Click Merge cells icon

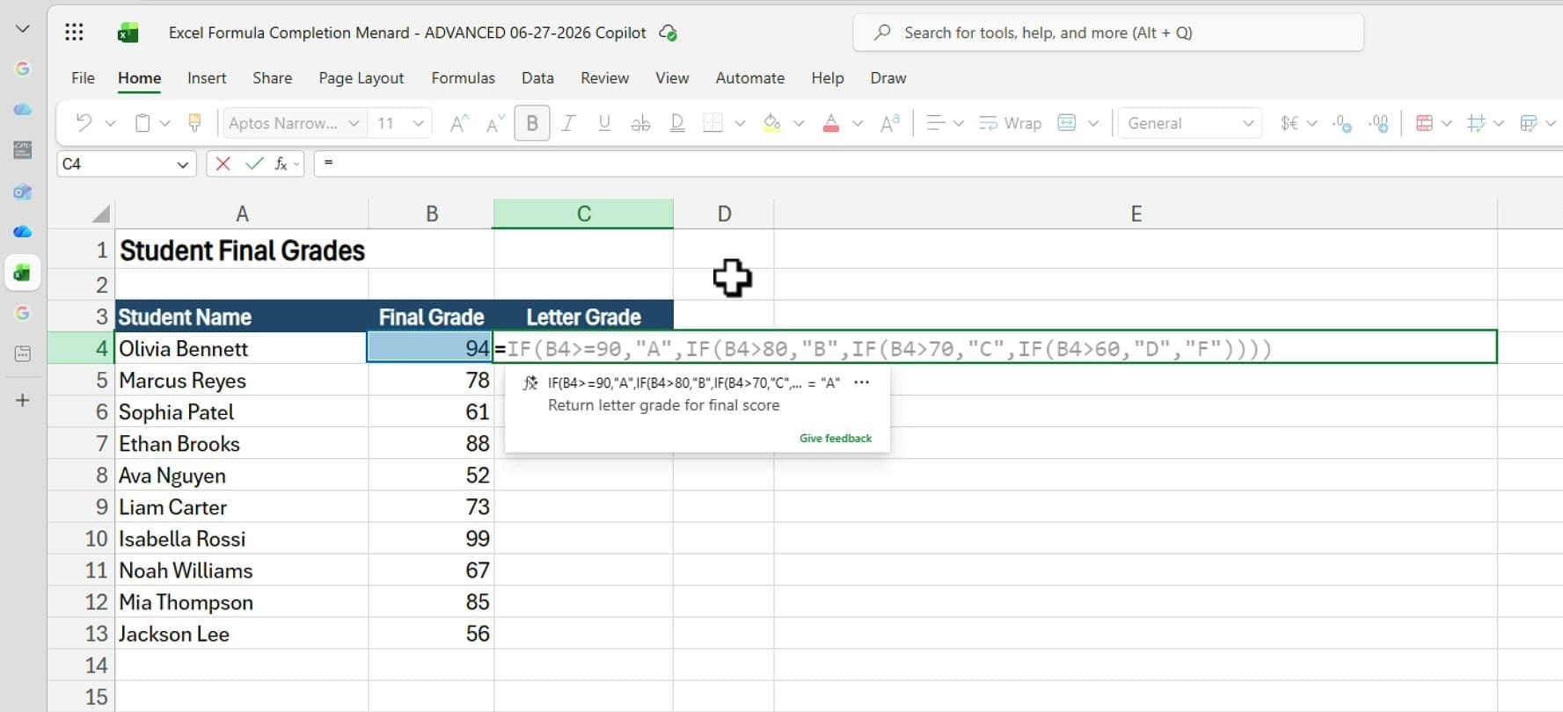pos(1067,123)
